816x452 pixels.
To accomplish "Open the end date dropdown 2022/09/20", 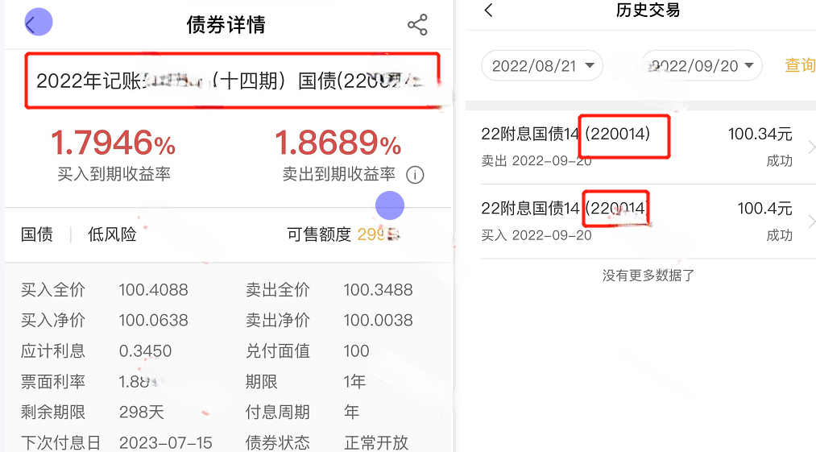I will click(702, 66).
